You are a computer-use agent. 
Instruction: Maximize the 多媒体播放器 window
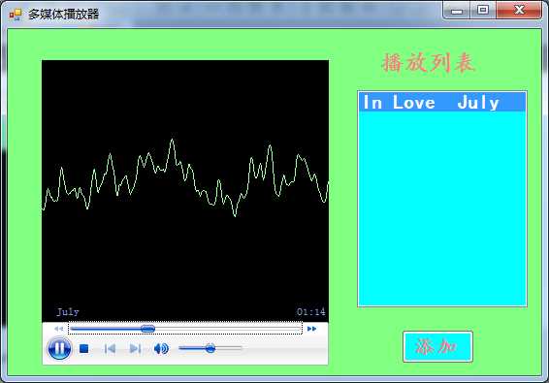tap(483, 10)
